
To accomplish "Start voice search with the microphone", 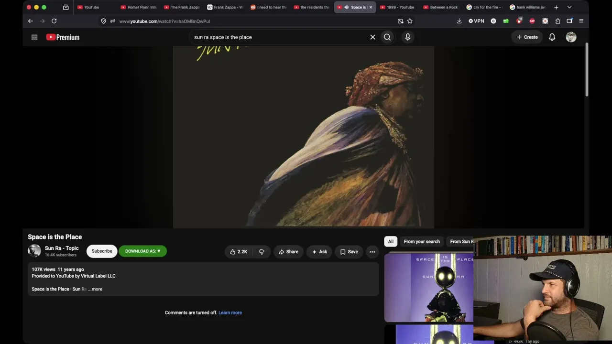I will tap(408, 37).
